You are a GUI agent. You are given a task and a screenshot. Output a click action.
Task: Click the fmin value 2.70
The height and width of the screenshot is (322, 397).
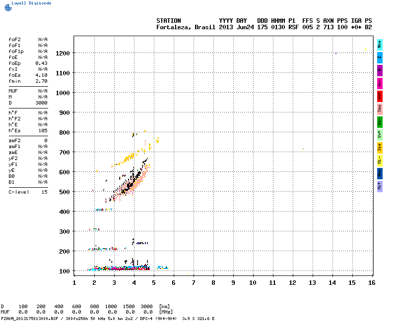coord(41,81)
